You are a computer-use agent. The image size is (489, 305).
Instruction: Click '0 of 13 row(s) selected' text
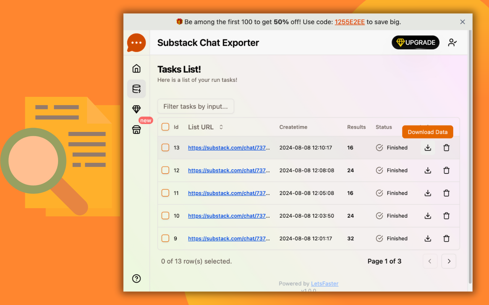pyautogui.click(x=196, y=261)
